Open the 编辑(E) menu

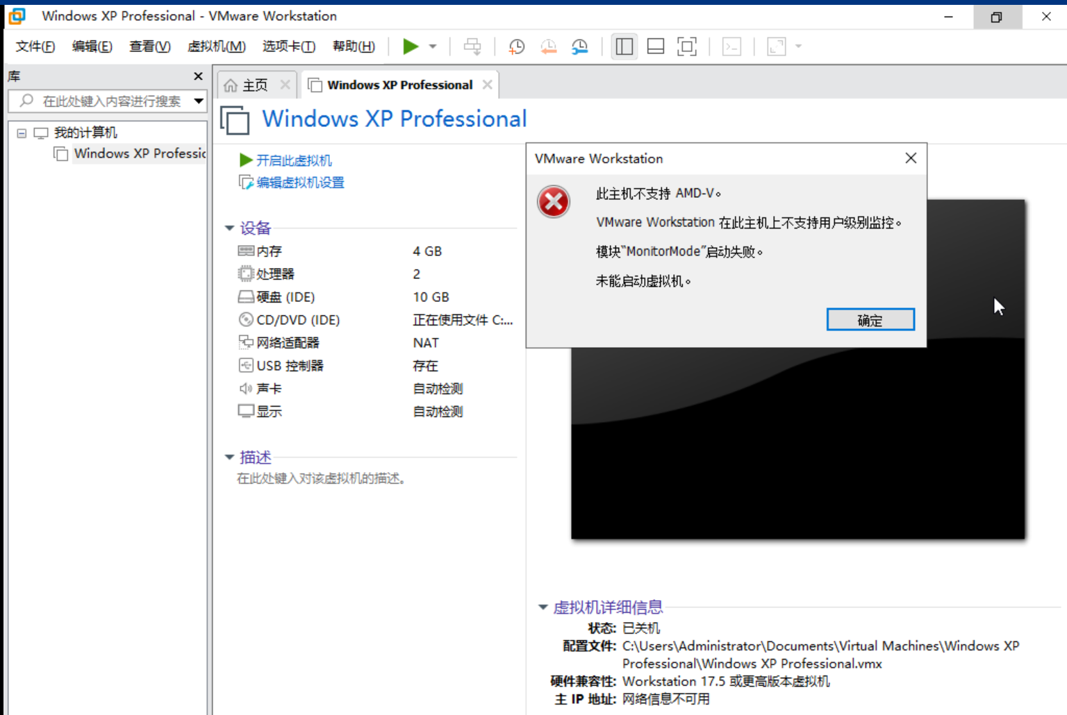[92, 47]
